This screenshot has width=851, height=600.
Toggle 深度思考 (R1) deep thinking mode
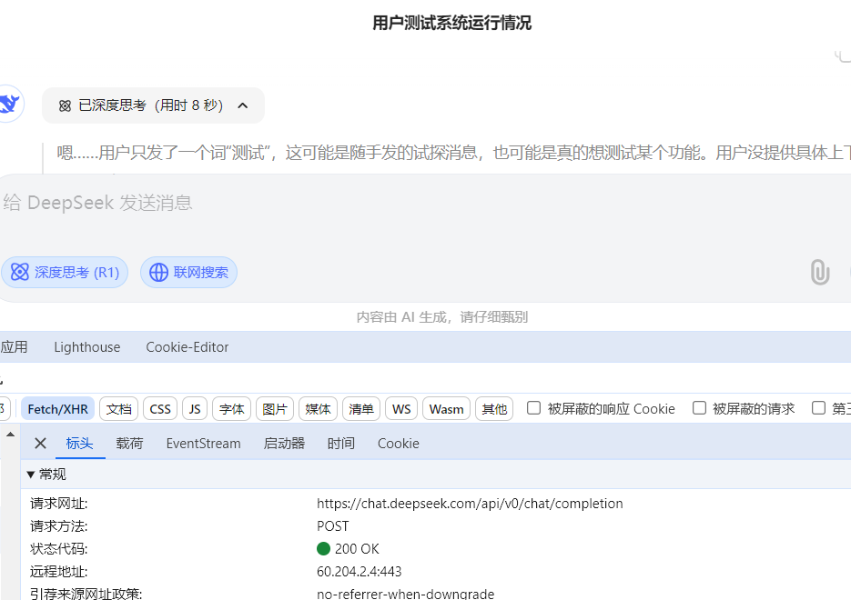coord(65,272)
